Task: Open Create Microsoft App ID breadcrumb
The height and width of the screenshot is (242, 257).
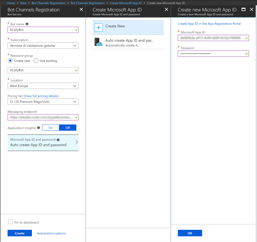Action: pyautogui.click(x=126, y=3)
